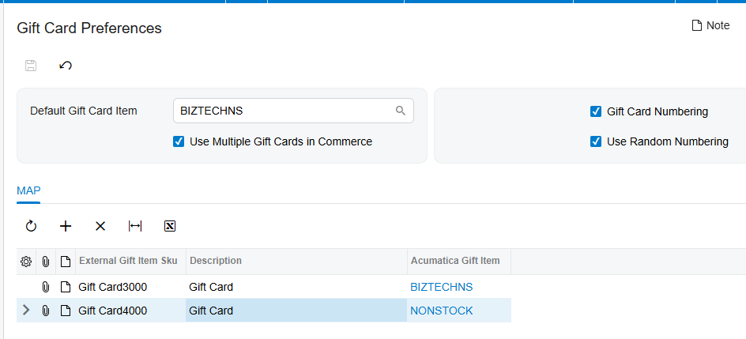Click the Default Gift Card Item field

(293, 111)
